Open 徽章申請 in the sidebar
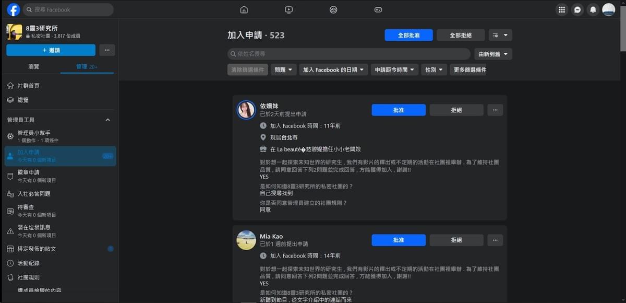The height and width of the screenshot is (303, 626). click(x=60, y=176)
